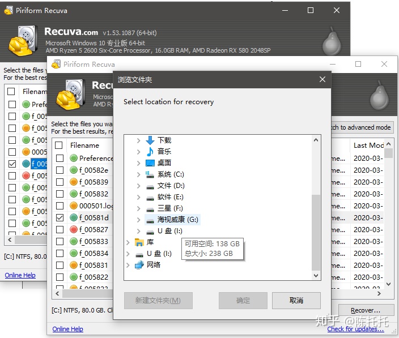Open the Online Help link
The width and height of the screenshot is (399, 338).
click(x=67, y=329)
